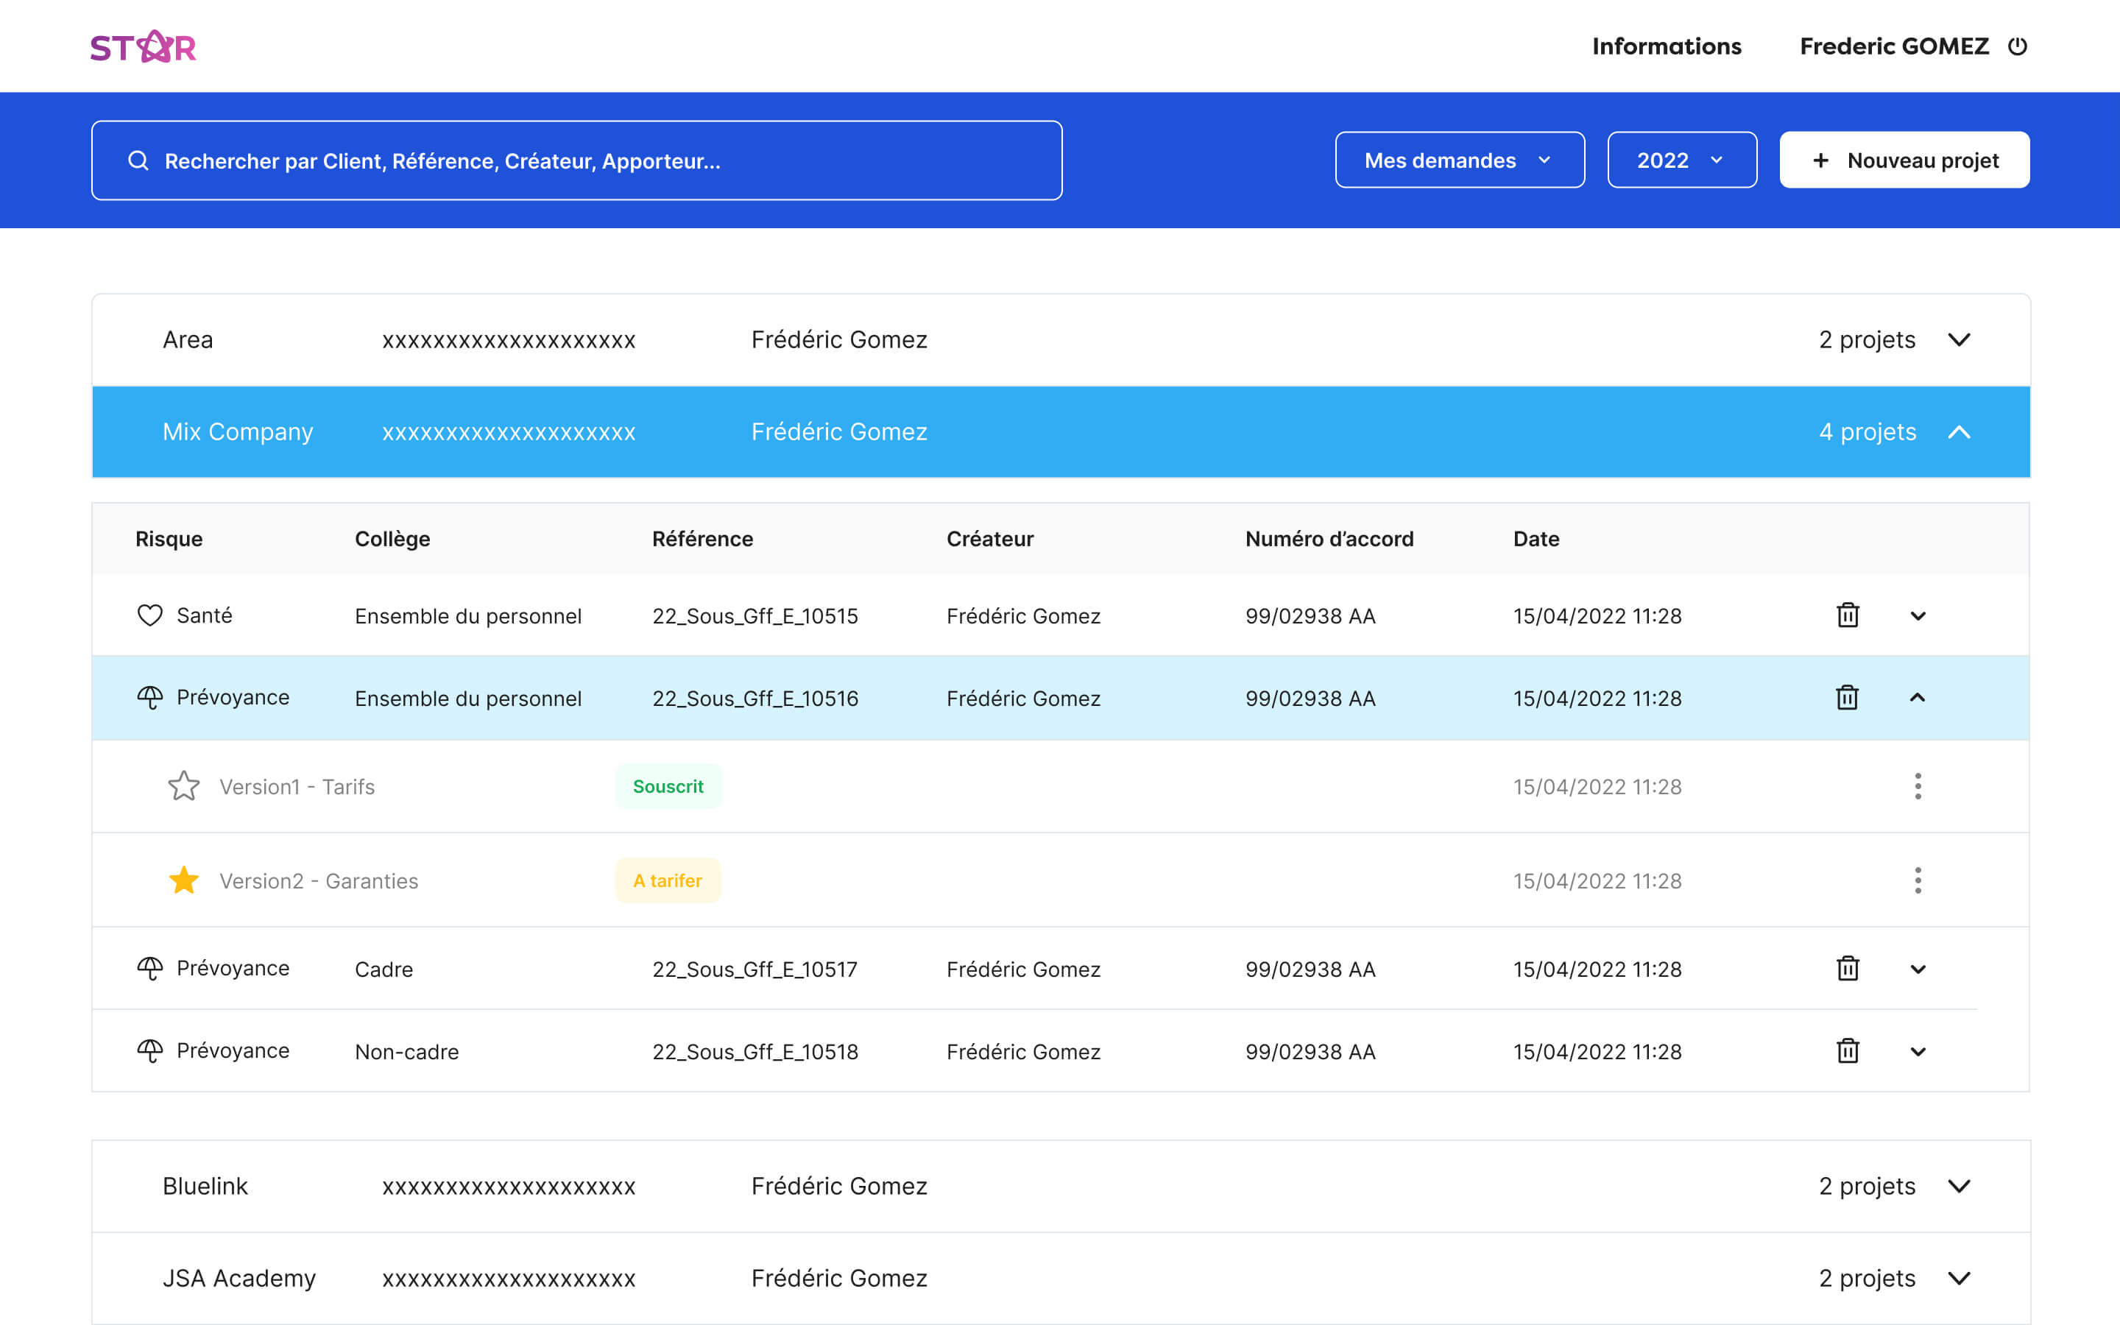Expand the Prévoyance Cadre row
This screenshot has height=1325, width=2120.
1918,969
